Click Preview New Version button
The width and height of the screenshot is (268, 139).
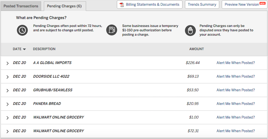click(x=244, y=4)
